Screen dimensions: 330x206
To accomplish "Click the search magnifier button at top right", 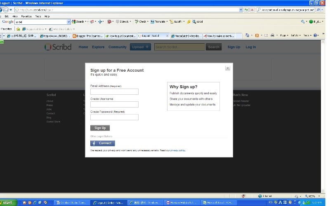I will 318,9.
